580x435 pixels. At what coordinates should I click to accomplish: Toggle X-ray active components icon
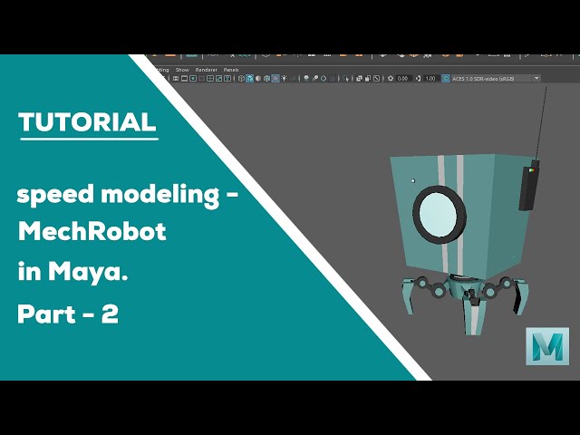click(367, 79)
